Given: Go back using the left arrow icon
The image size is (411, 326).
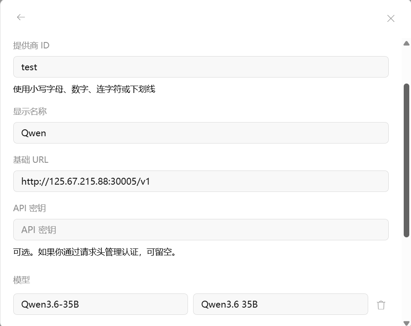Looking at the screenshot, I should click(21, 17).
